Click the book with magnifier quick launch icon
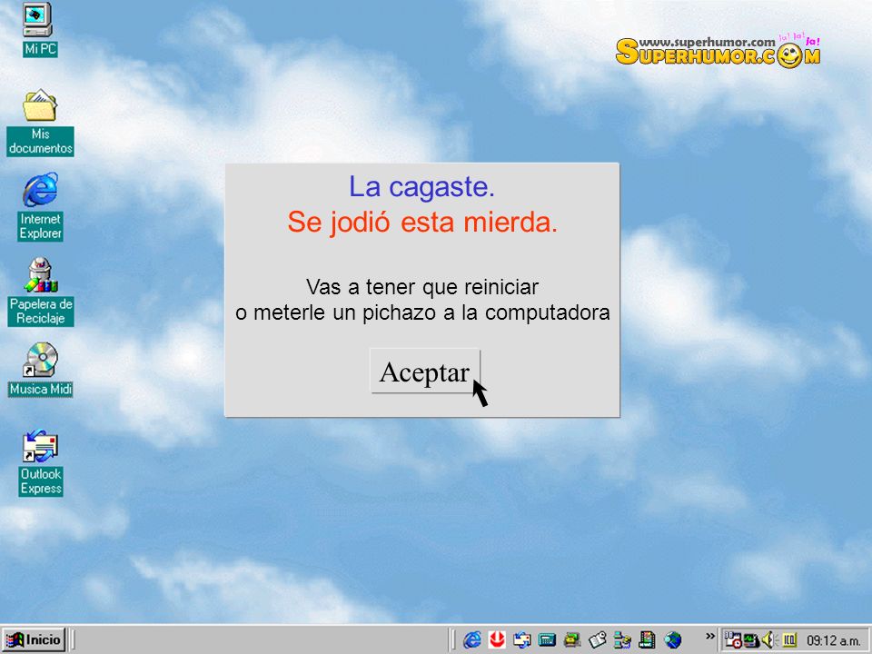The image size is (872, 654). (598, 640)
